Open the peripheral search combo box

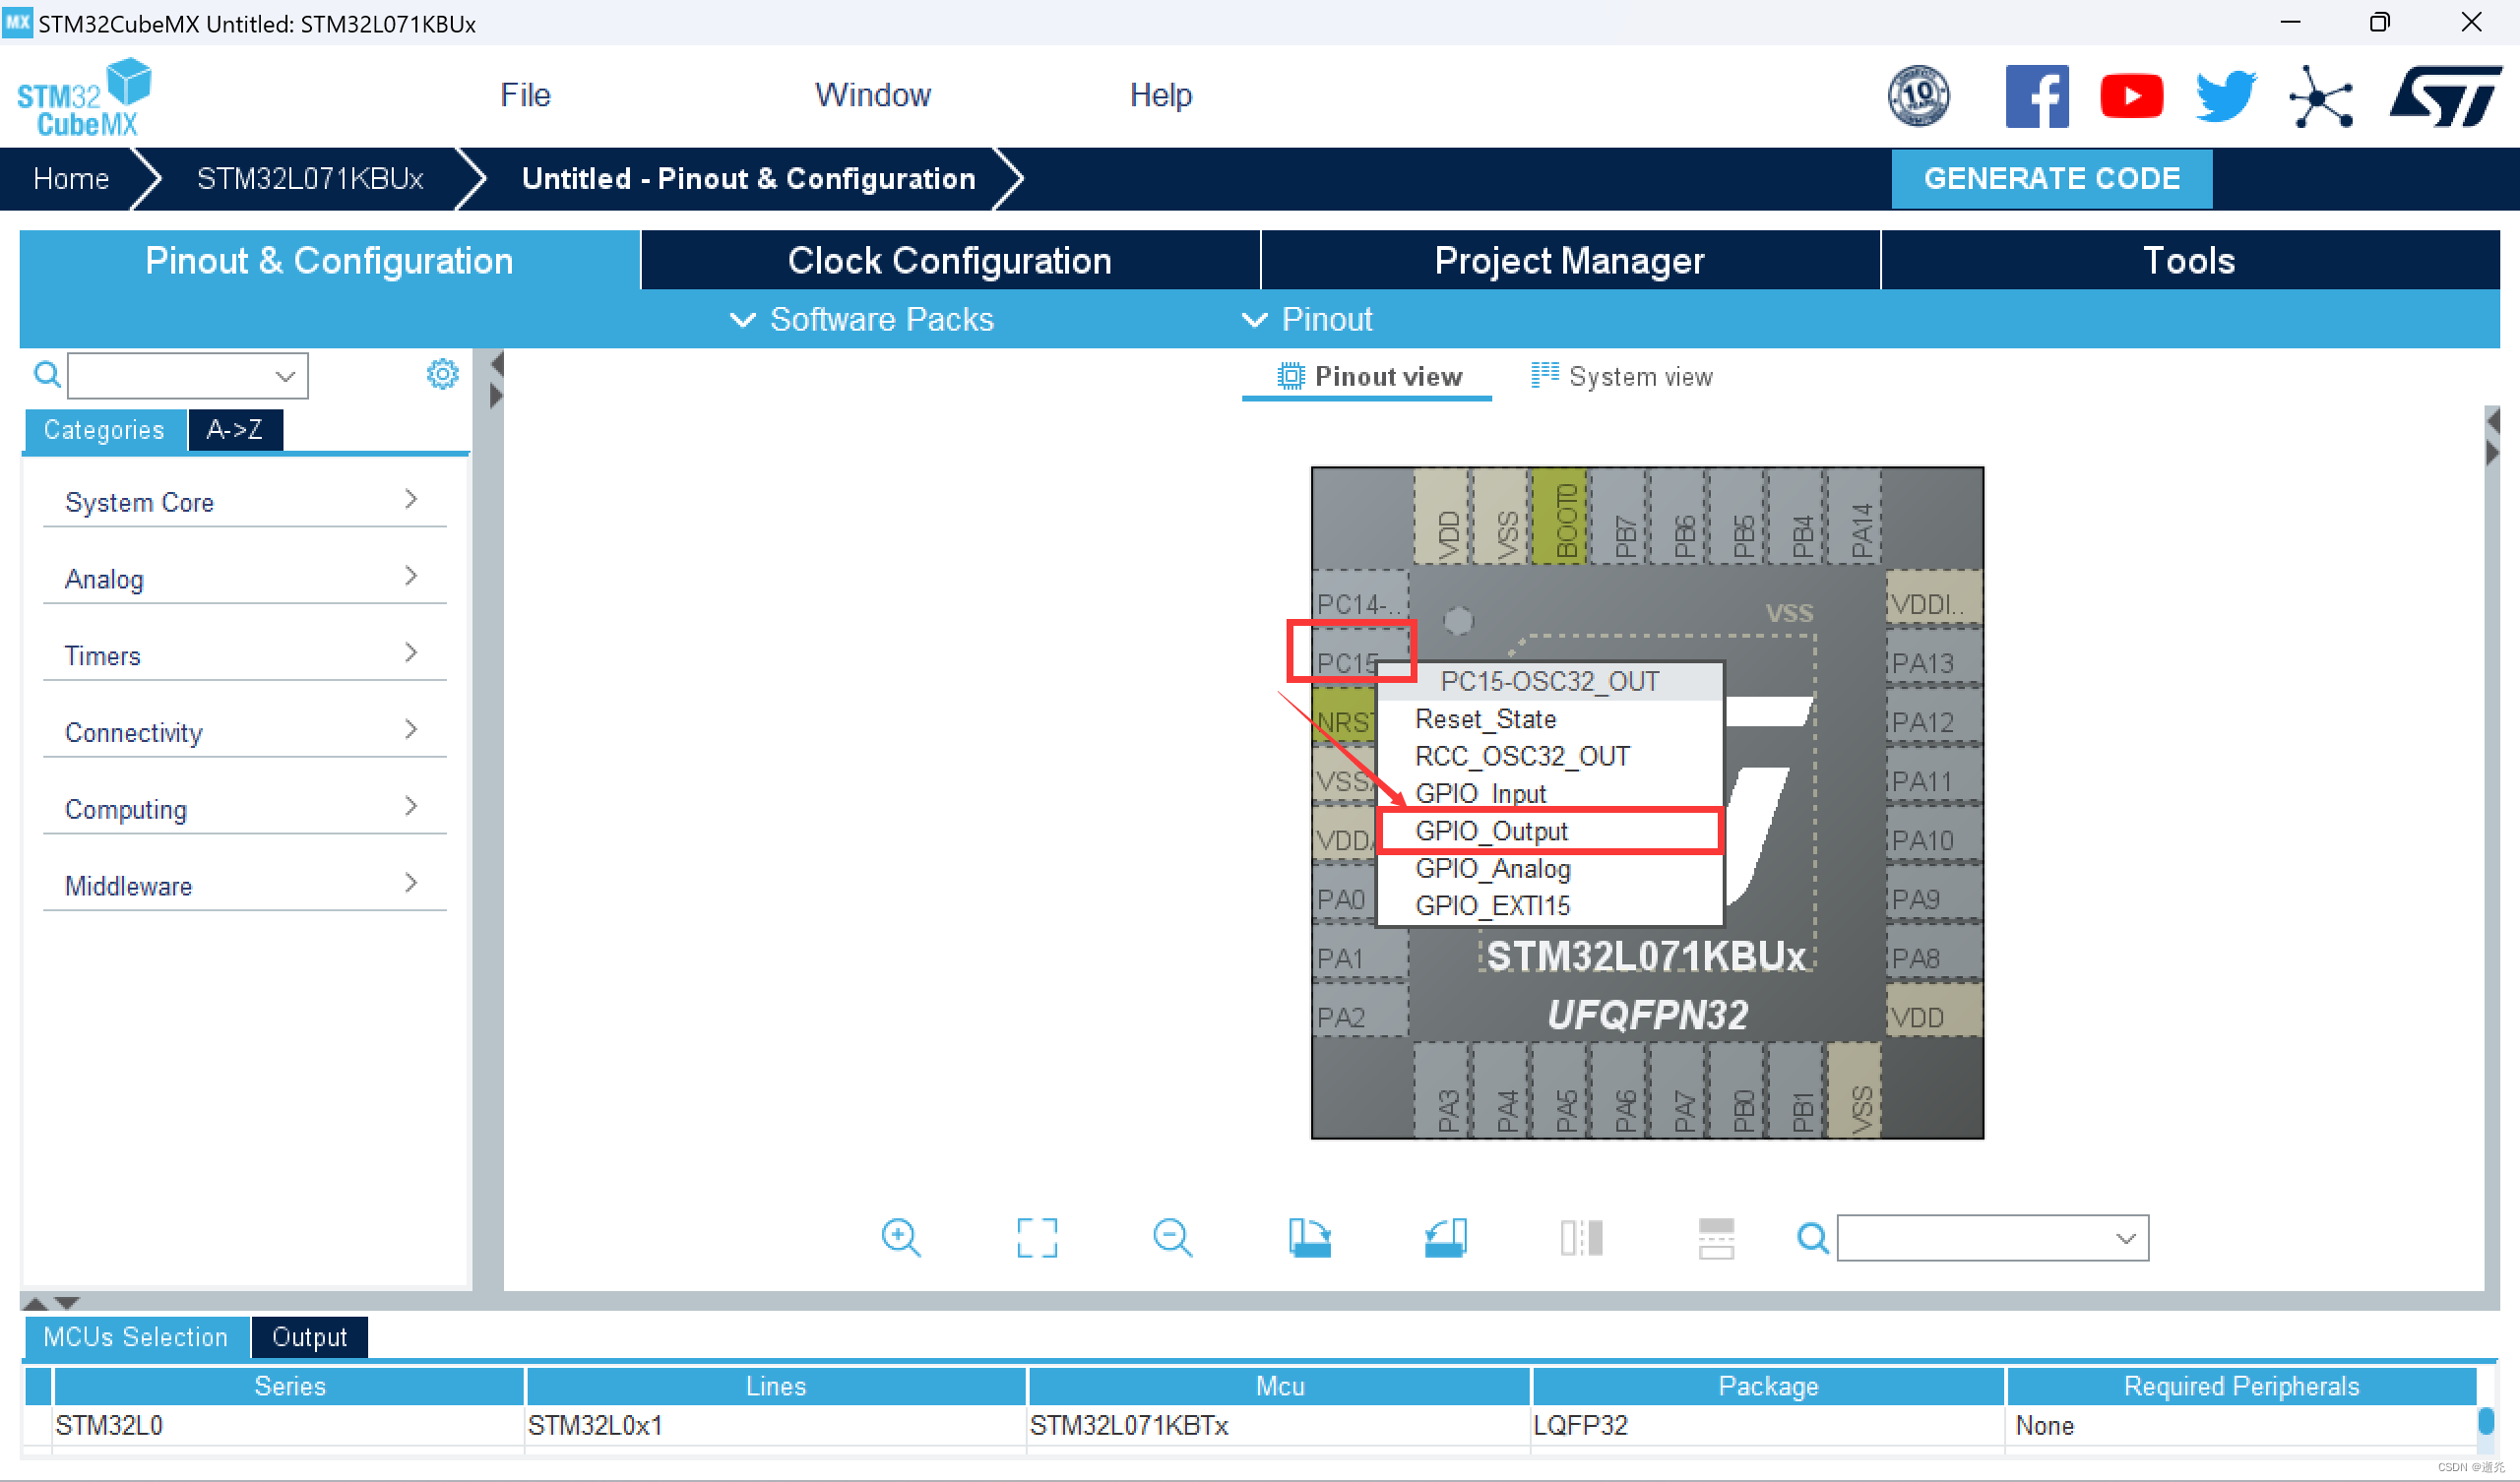point(188,375)
